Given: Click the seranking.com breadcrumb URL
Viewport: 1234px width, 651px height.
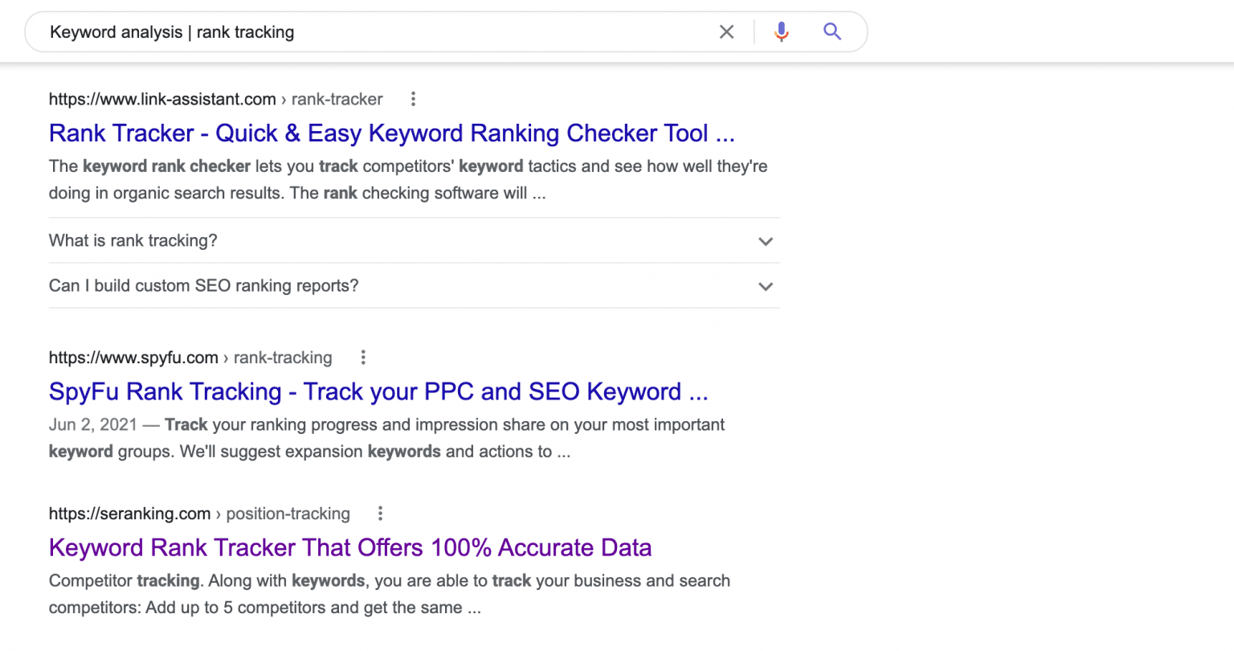Looking at the screenshot, I should (x=129, y=513).
